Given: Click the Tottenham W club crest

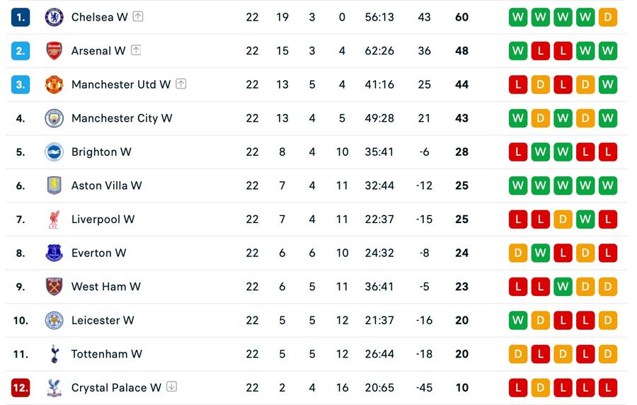Looking at the screenshot, I should click(54, 354).
